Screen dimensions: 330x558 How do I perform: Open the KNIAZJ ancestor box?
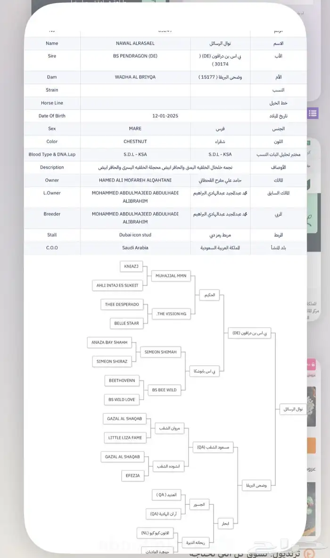[131, 267]
